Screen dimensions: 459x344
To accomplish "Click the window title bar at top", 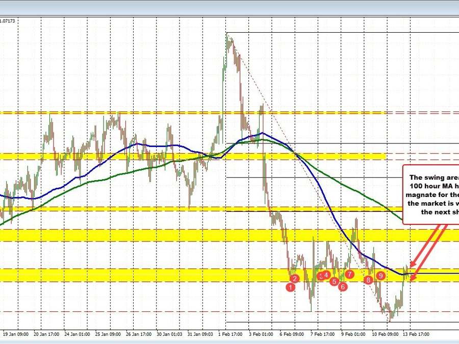I will tap(229, 7).
